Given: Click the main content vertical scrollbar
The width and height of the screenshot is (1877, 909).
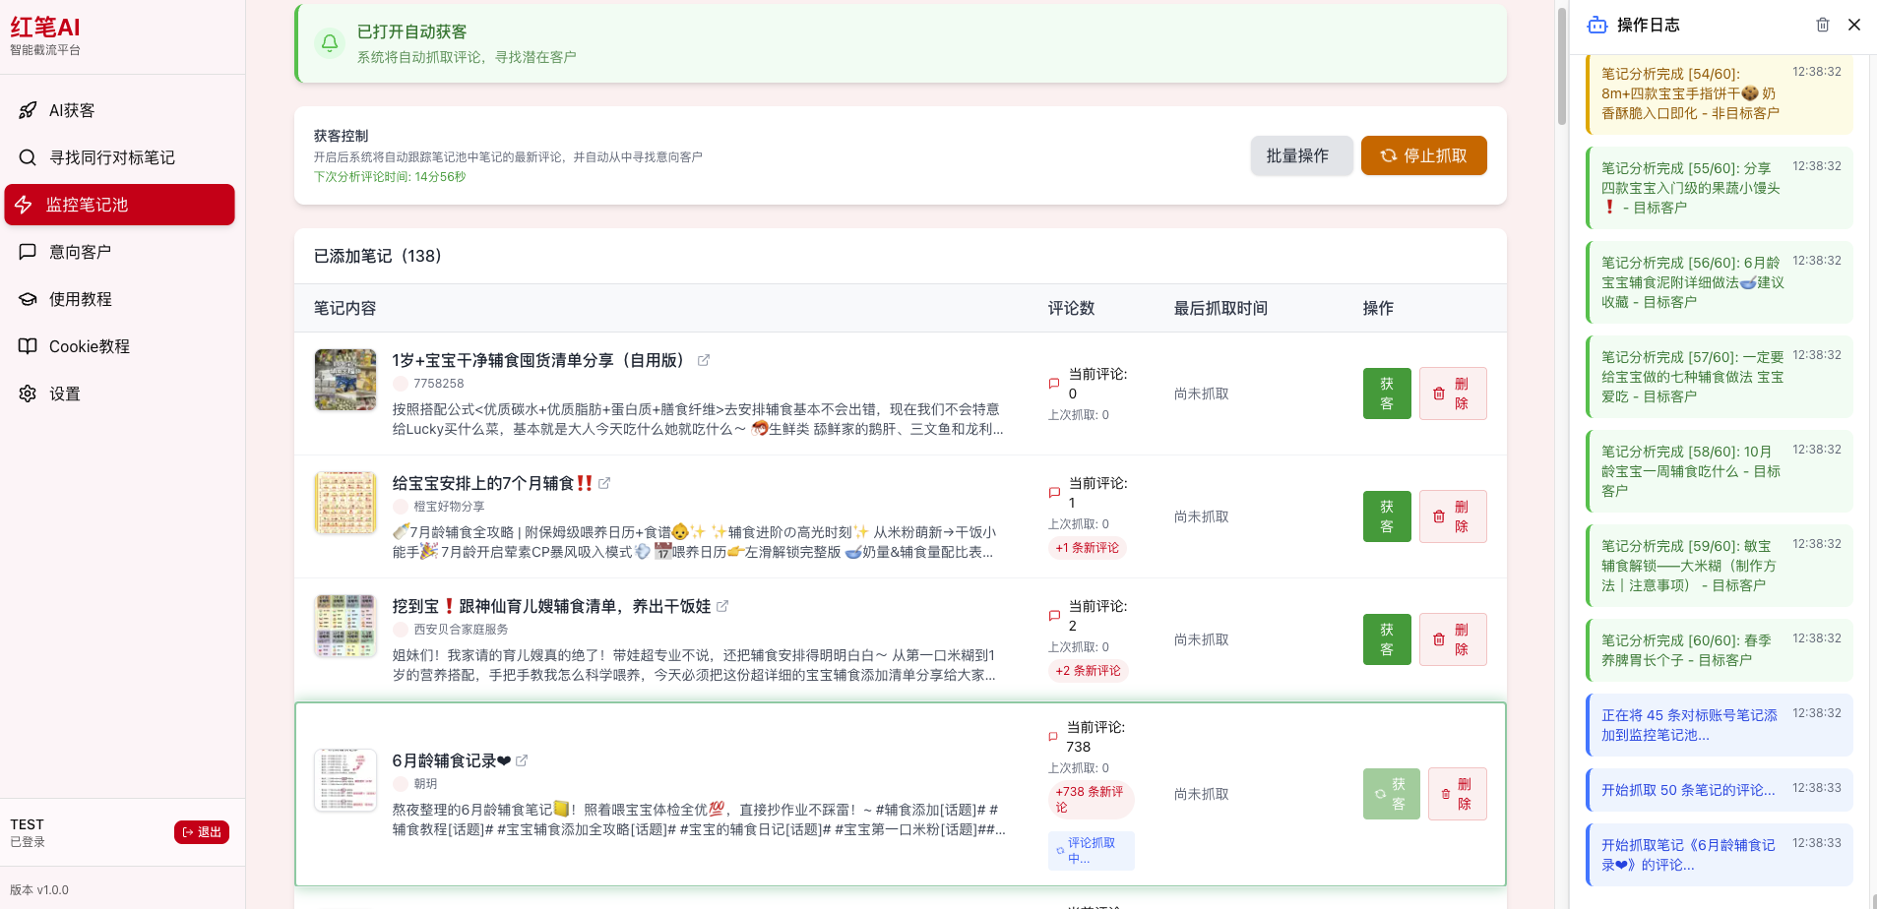Looking at the screenshot, I should point(1561,67).
